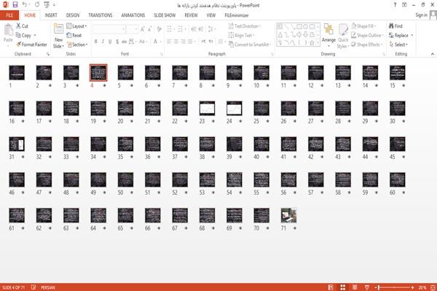The image size is (437, 291).
Task: Click the Save icon in quick access toolbar
Action: (15, 4)
